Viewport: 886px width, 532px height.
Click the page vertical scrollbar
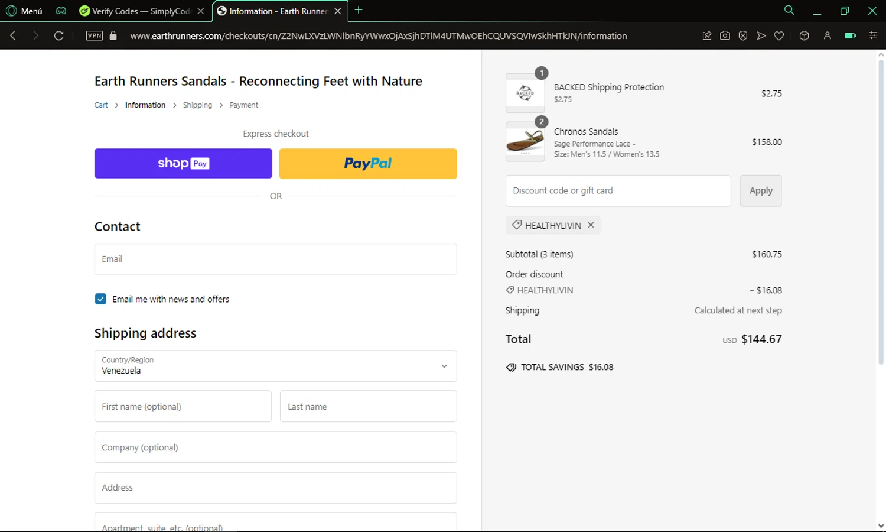pyautogui.click(x=881, y=213)
